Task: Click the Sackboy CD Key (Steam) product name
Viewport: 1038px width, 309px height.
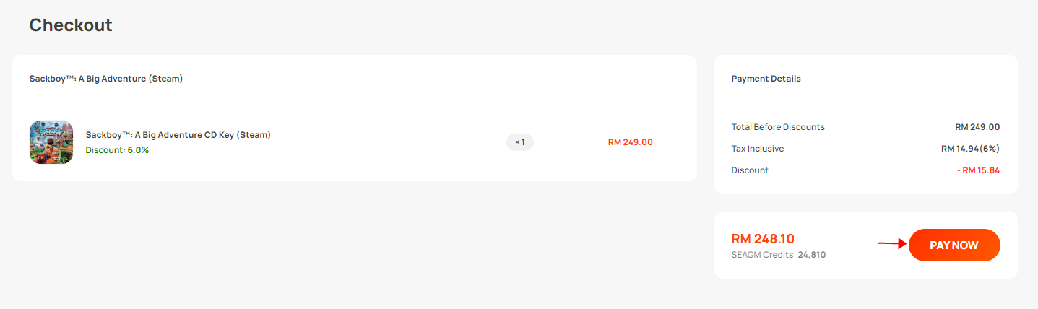Action: pyautogui.click(x=178, y=134)
